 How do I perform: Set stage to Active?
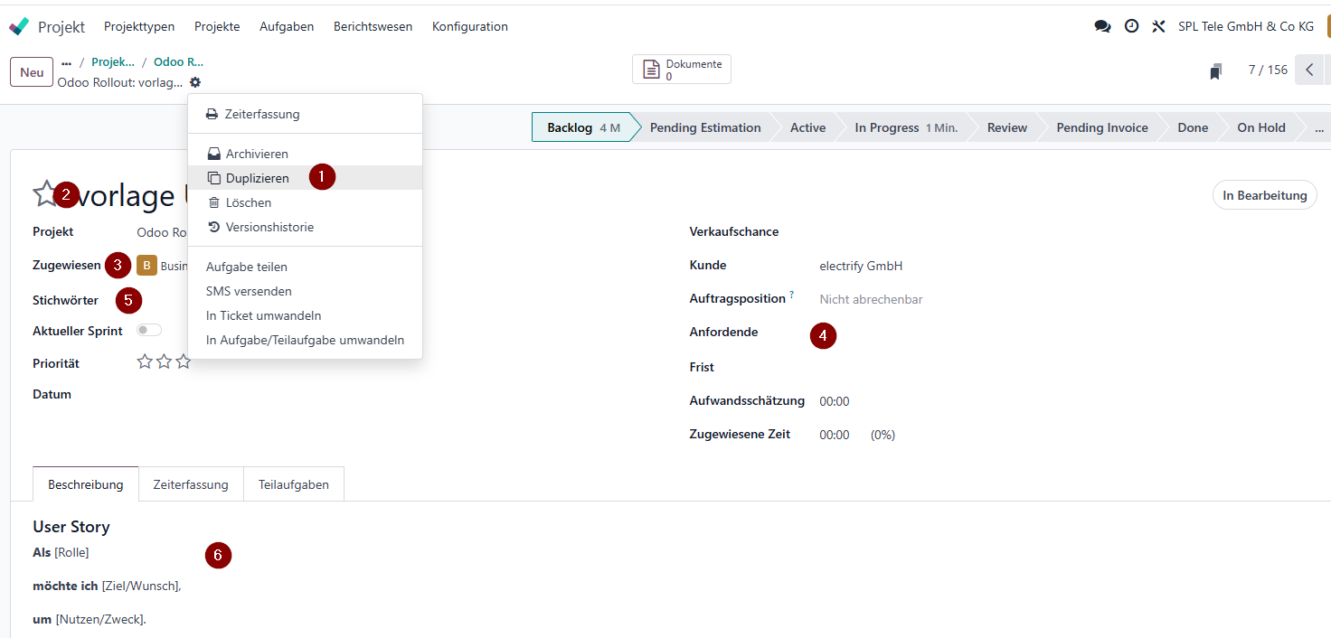807,127
